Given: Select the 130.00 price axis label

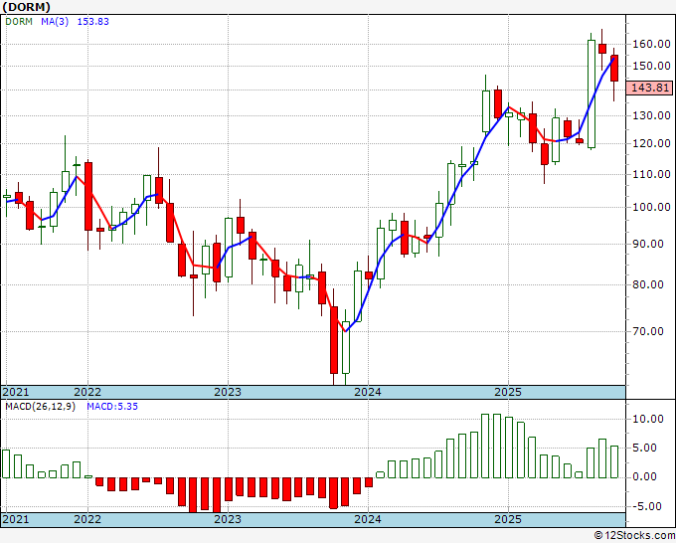Looking at the screenshot, I should click(651, 115).
